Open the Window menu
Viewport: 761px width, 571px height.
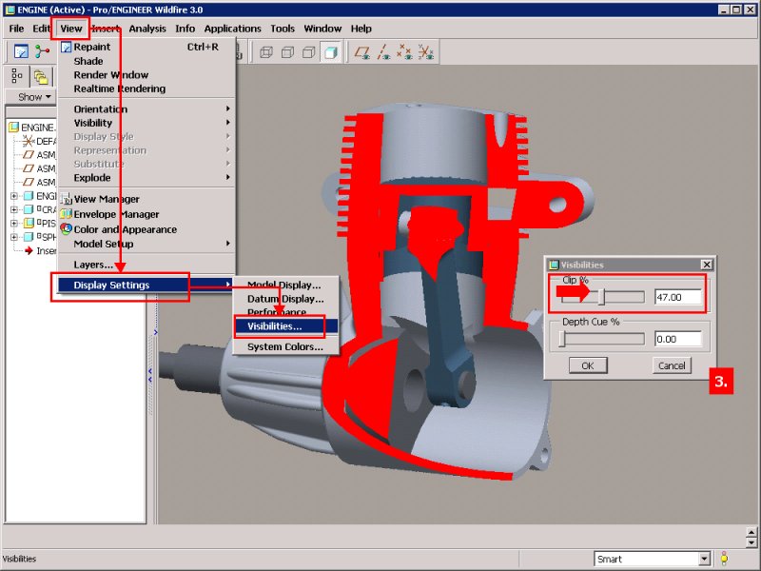click(322, 29)
